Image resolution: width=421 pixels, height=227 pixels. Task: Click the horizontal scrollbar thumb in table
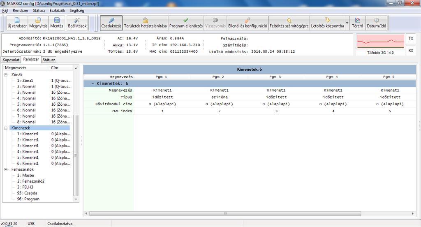point(225,213)
